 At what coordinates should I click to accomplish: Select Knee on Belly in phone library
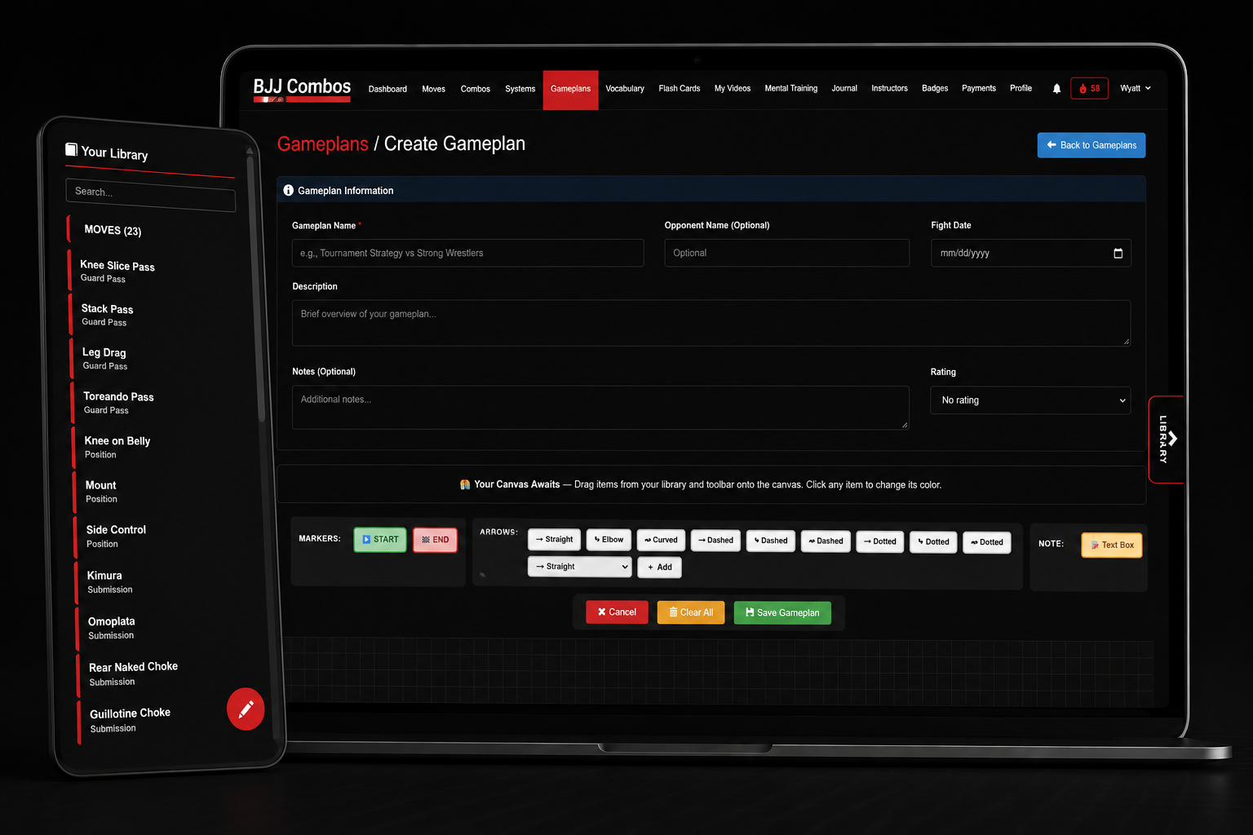pos(117,447)
